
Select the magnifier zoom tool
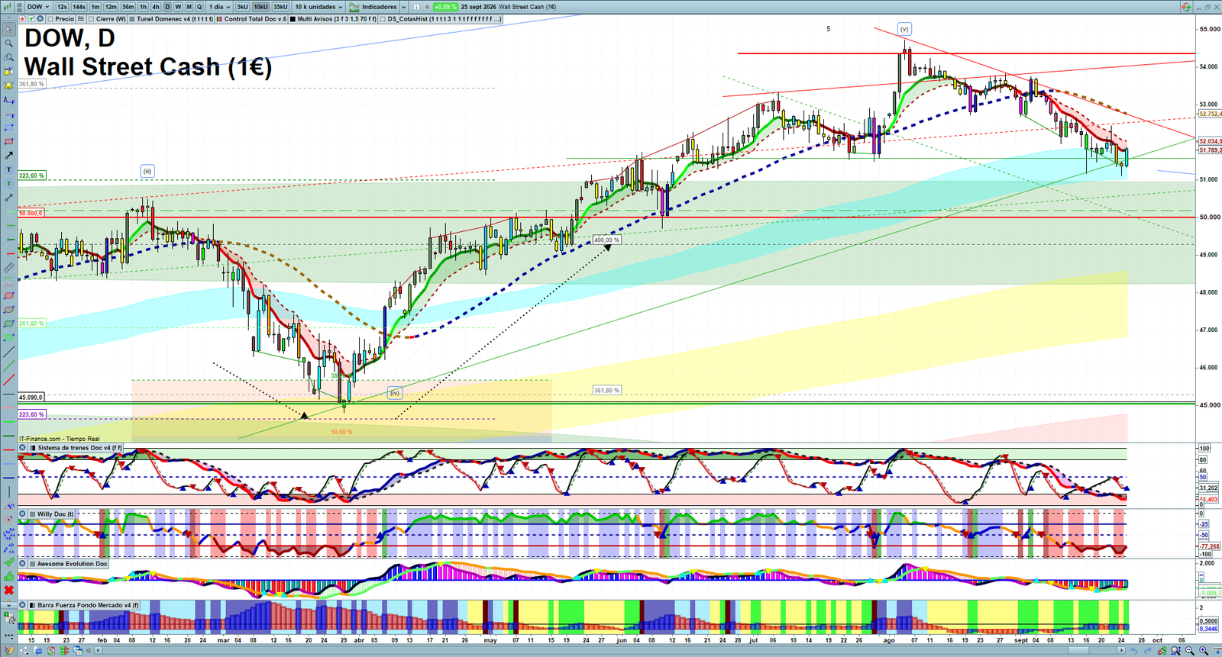pyautogui.click(x=8, y=43)
